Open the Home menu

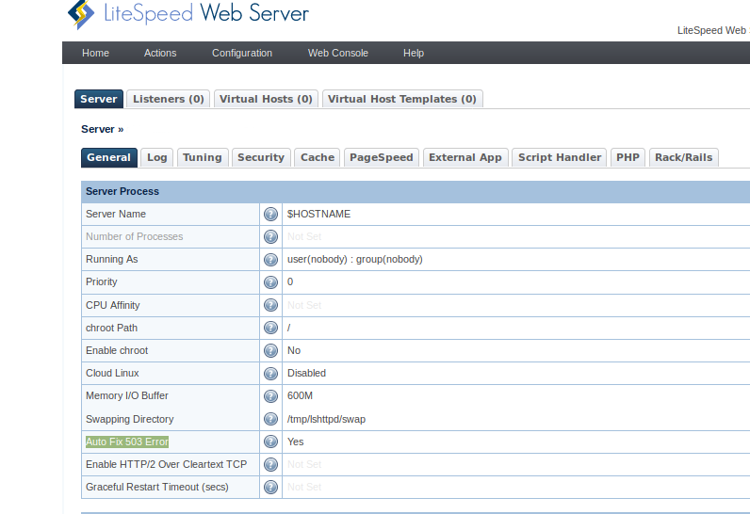(x=96, y=53)
